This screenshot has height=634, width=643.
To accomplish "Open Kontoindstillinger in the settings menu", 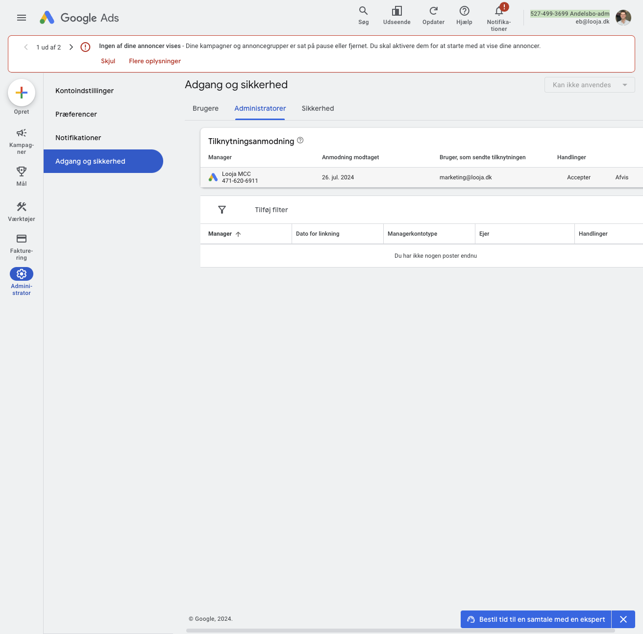I will click(x=84, y=91).
